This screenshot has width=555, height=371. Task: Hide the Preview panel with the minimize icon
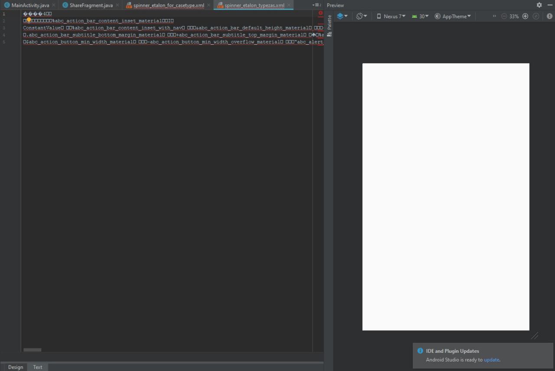tap(550, 5)
